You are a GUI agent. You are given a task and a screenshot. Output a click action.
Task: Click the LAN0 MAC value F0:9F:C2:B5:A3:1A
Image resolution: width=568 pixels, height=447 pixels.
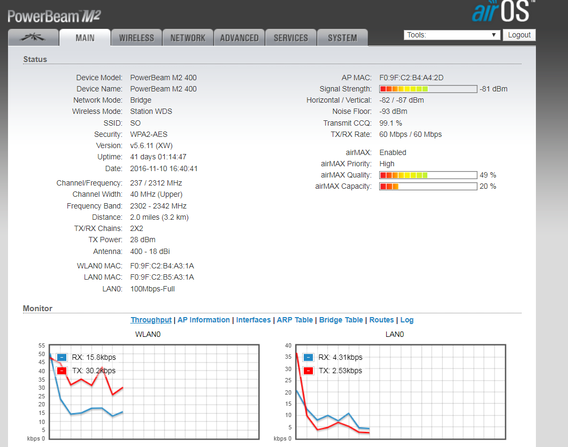[162, 277]
